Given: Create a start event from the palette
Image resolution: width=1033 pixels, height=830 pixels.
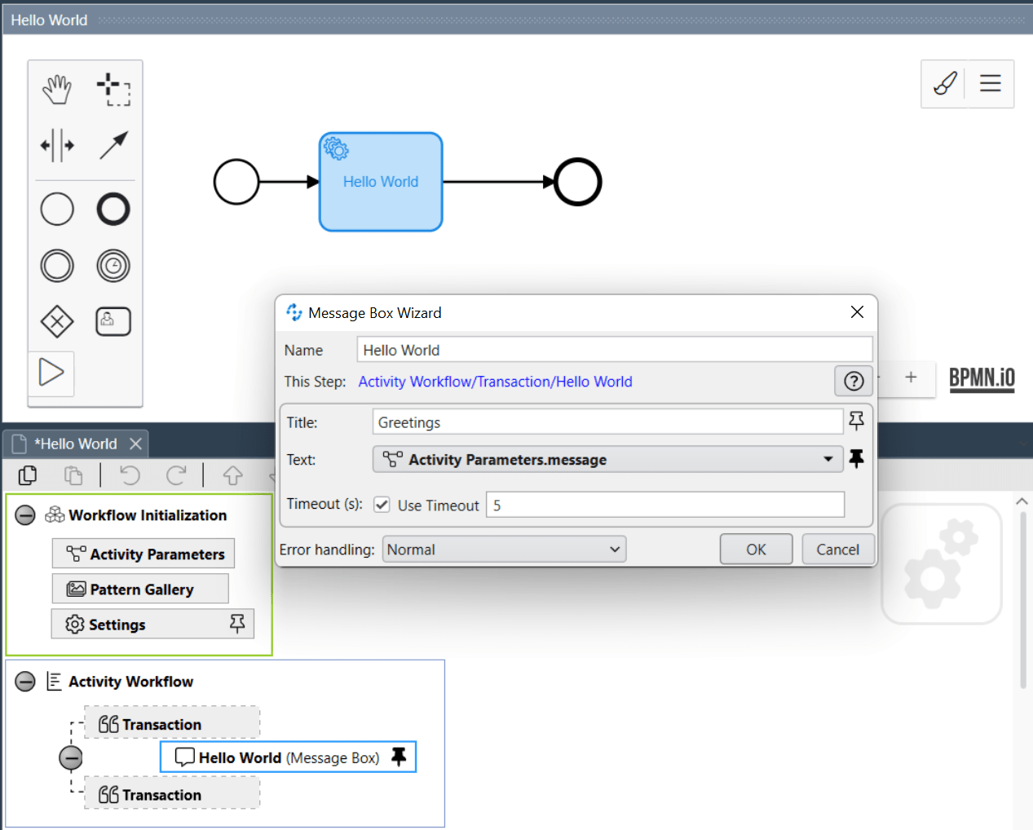Looking at the screenshot, I should 56,209.
